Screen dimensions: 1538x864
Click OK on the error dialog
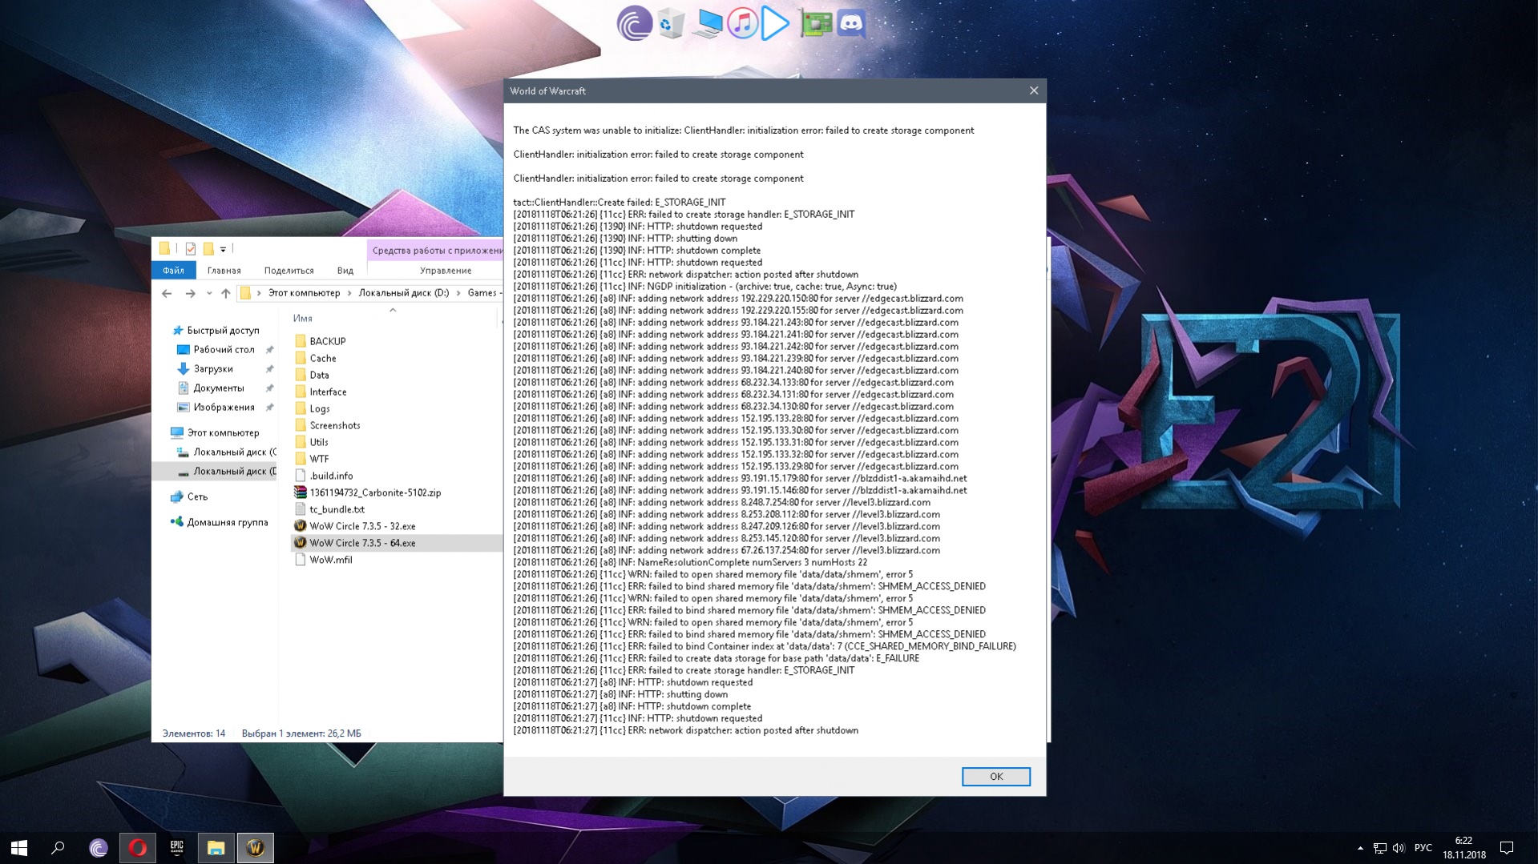(995, 776)
